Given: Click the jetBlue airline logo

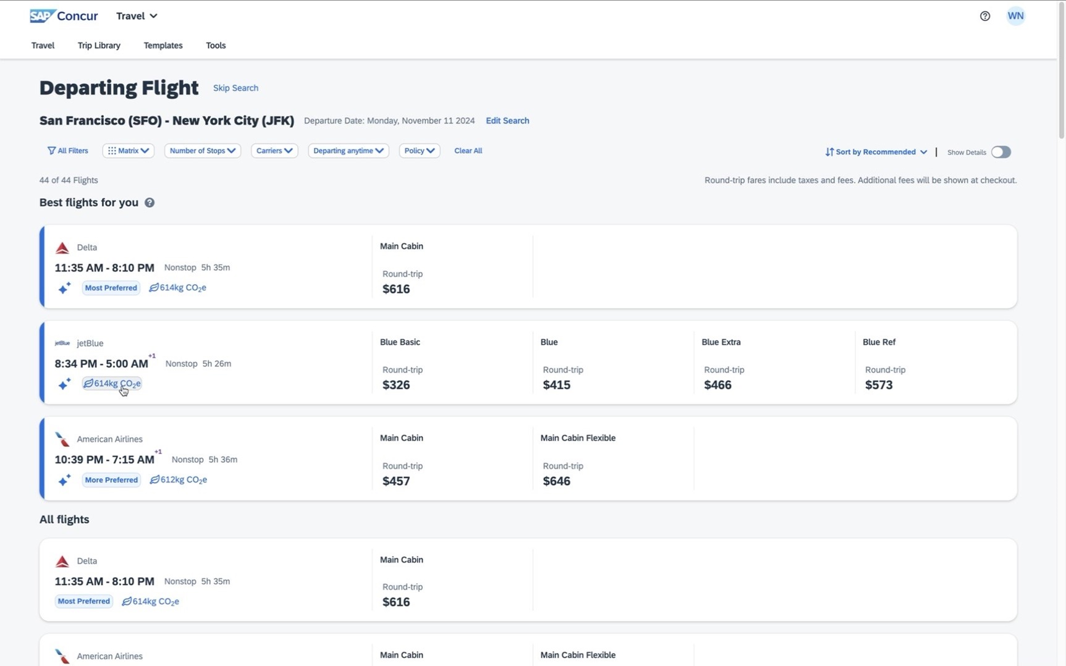Looking at the screenshot, I should tap(62, 343).
